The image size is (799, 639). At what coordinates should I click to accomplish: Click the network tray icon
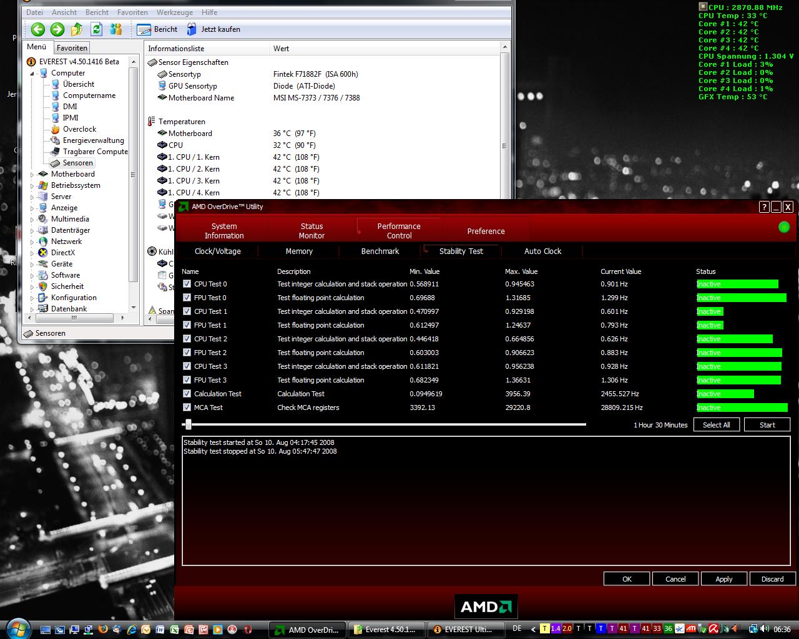[753, 629]
